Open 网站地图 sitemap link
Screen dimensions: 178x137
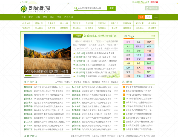click(x=136, y=2)
